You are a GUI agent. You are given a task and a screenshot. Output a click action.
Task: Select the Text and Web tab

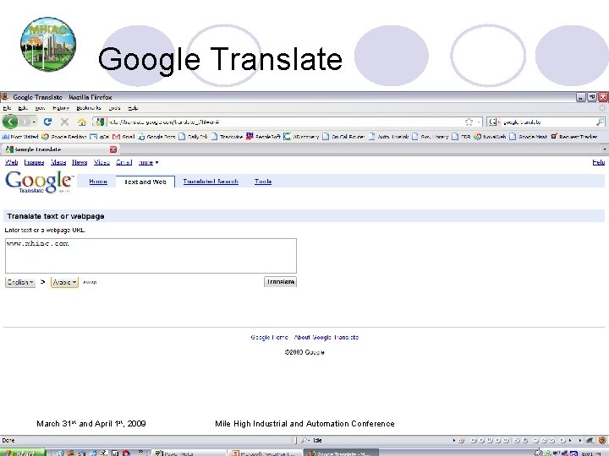coord(145,182)
